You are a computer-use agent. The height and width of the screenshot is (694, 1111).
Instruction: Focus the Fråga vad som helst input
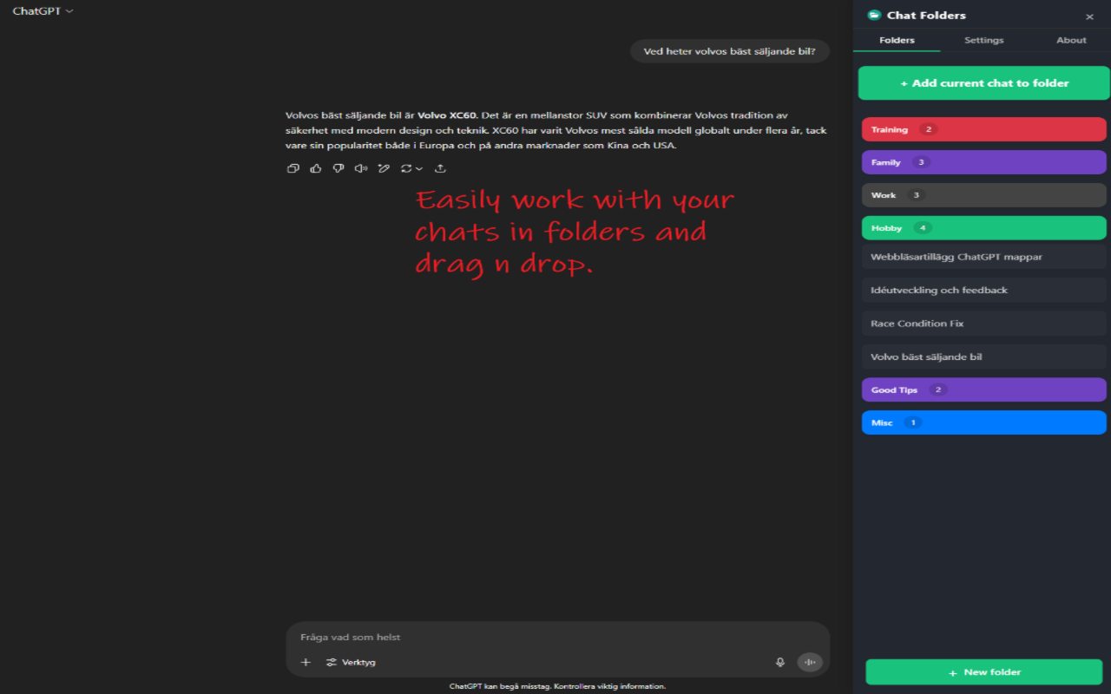(x=557, y=637)
